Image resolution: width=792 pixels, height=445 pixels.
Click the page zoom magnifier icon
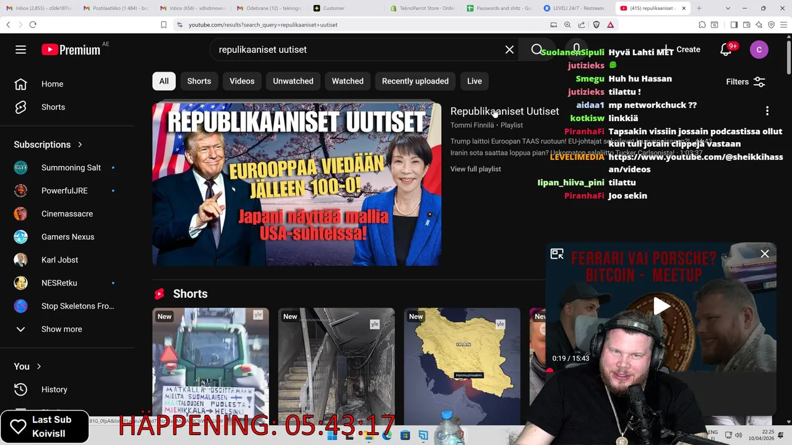point(567,25)
